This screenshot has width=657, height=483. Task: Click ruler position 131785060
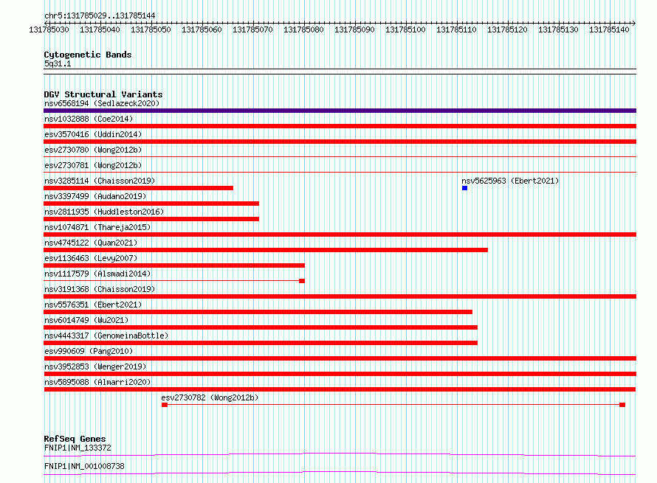pos(202,29)
